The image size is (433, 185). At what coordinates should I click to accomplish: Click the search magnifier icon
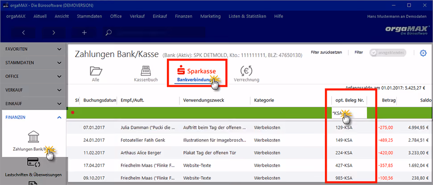[x=108, y=33]
